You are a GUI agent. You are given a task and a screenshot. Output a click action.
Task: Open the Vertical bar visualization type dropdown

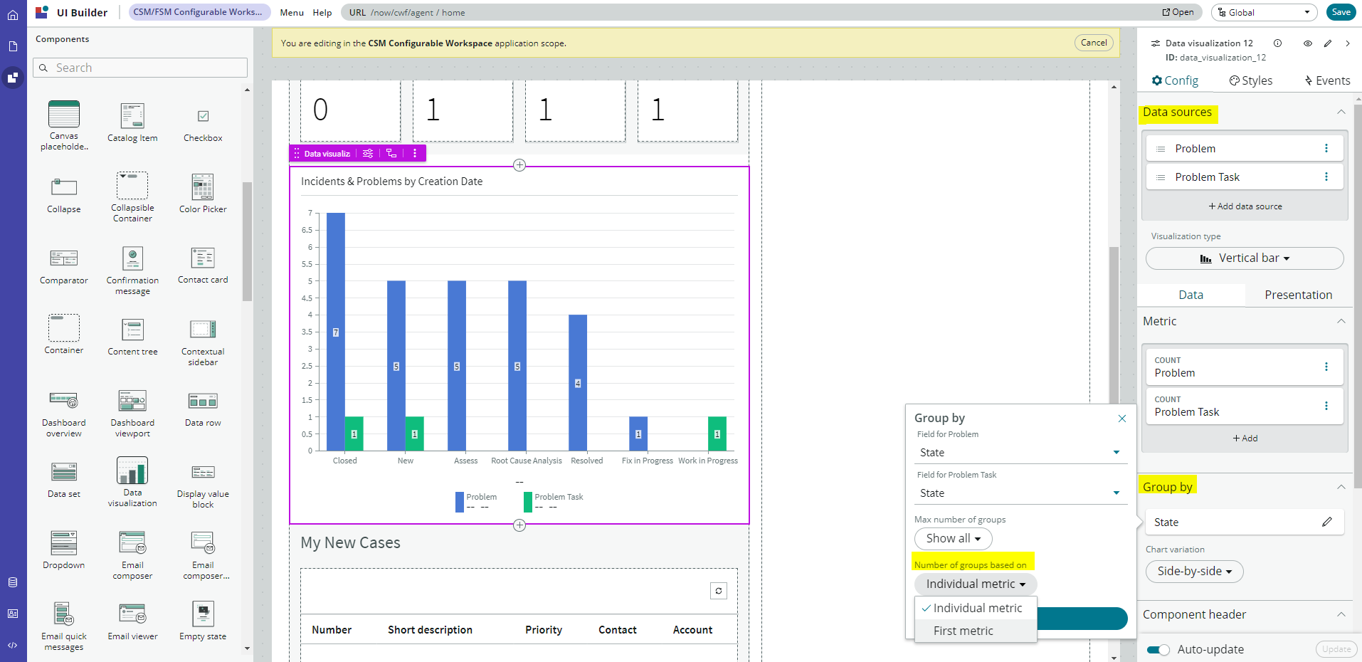[x=1245, y=258]
